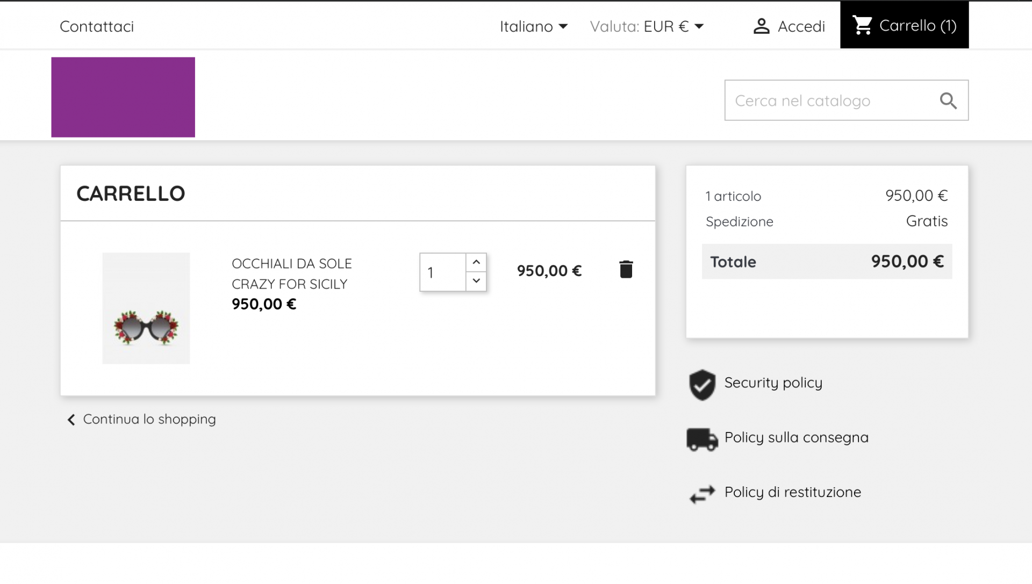Viewport: 1032px width, 584px height.
Task: Open the Carrello (1) cart button
Action: 917,25
